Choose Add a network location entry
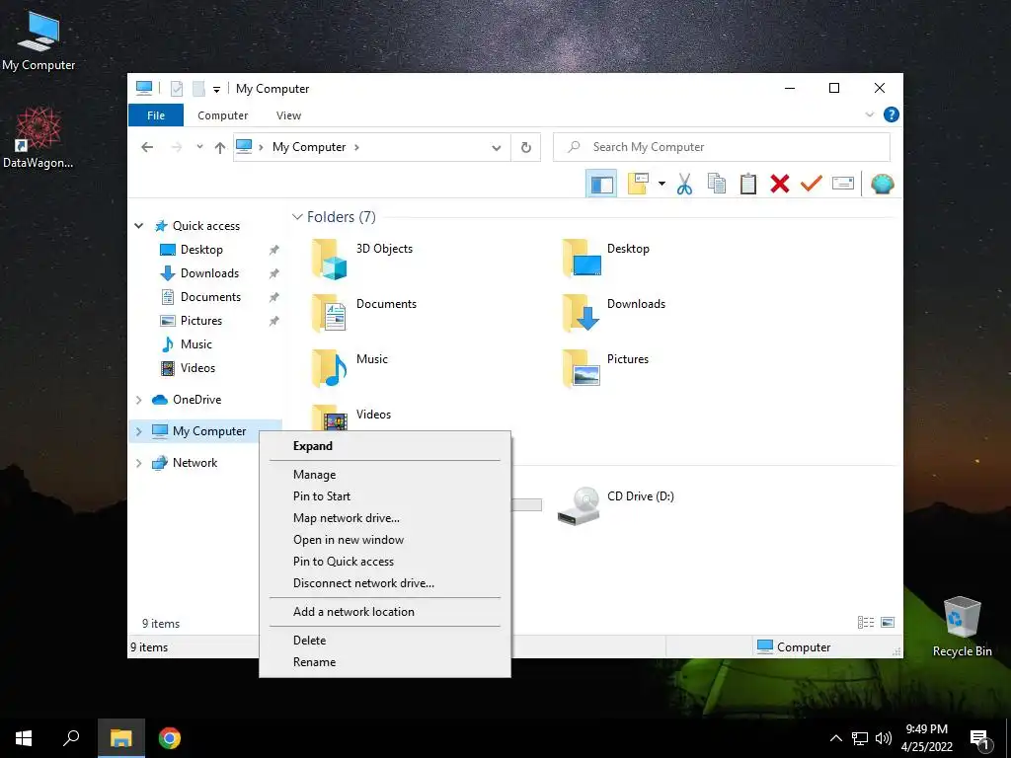Screen dimensions: 1011x758 (385, 612)
